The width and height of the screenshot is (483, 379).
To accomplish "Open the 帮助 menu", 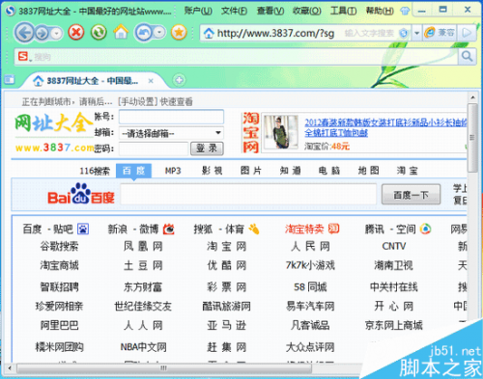I will (380, 11).
